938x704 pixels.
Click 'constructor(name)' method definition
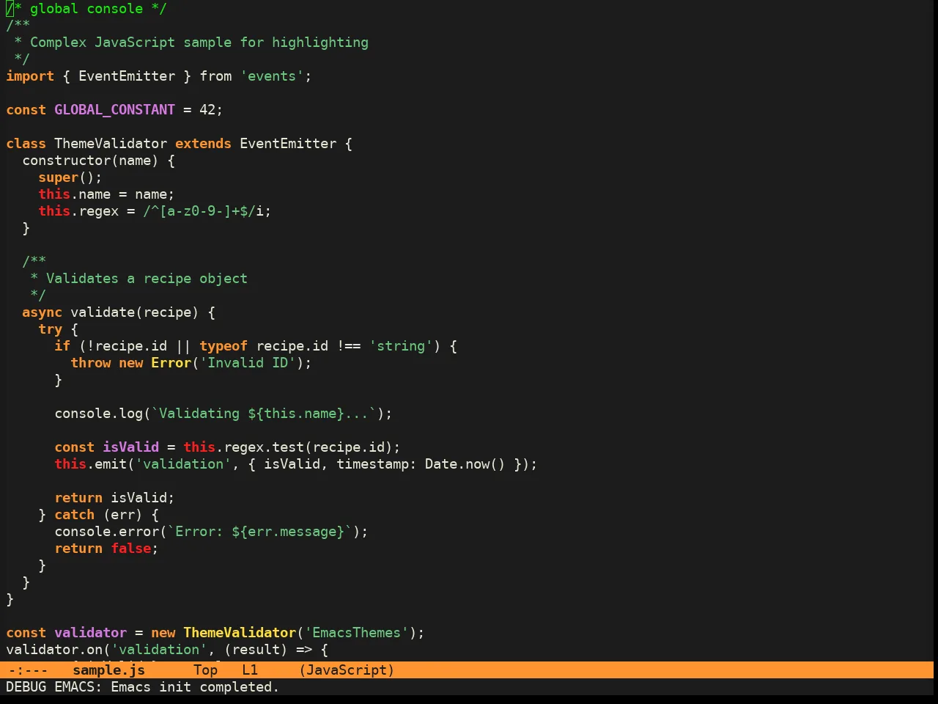tap(90, 161)
